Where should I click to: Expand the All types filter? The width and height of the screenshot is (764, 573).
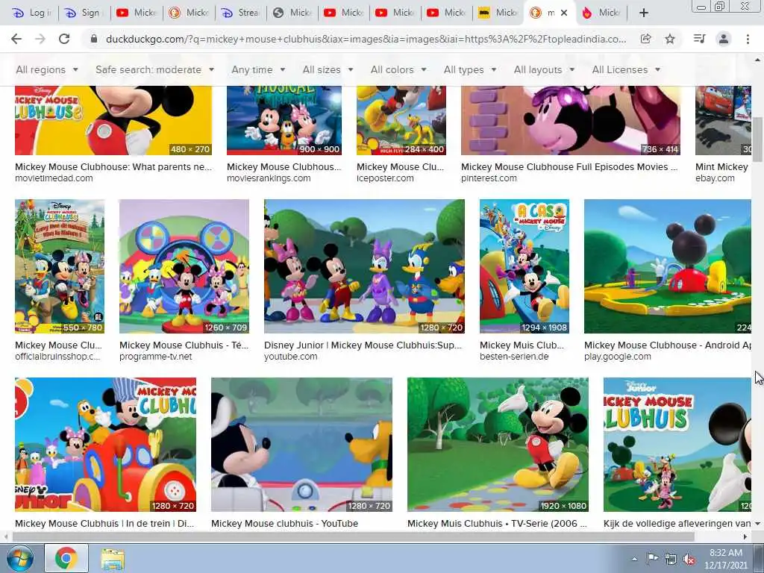470,69
